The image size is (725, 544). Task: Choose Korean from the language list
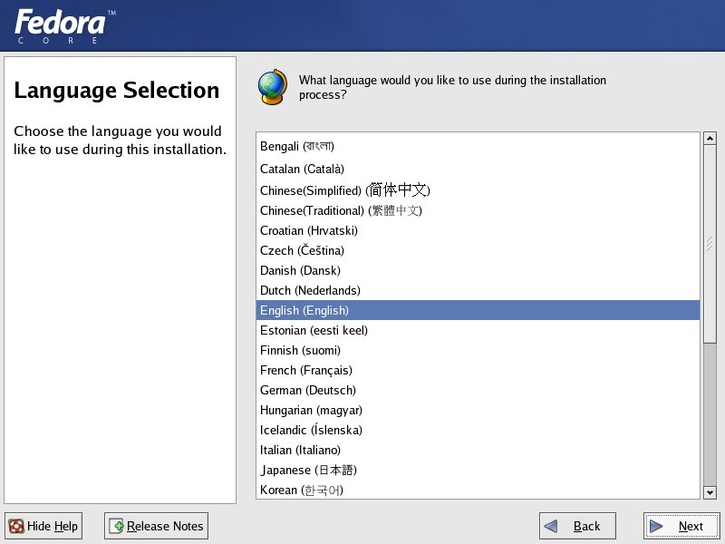point(301,490)
